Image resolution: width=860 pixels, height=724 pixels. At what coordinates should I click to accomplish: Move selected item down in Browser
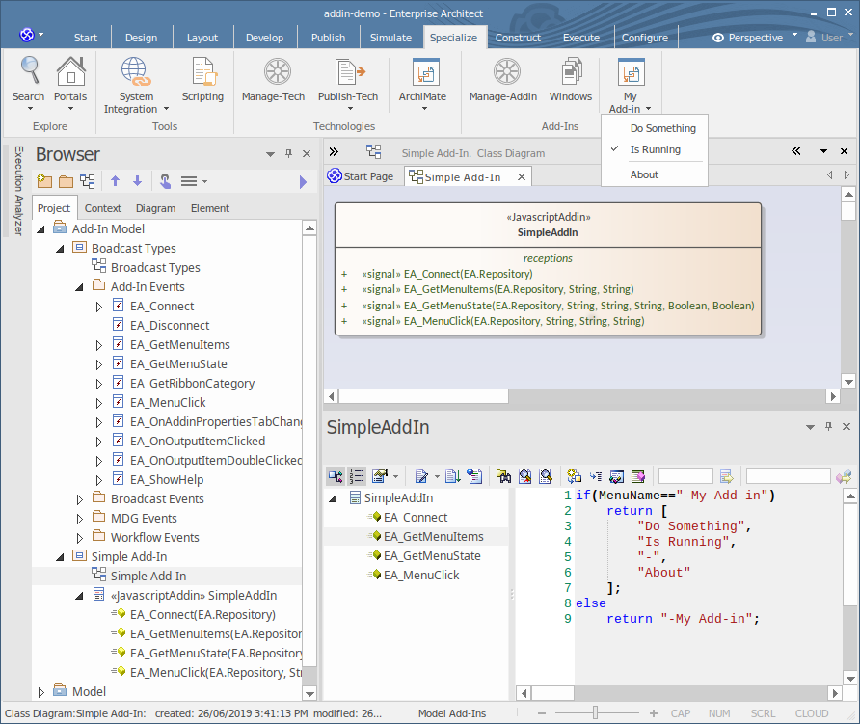137,181
